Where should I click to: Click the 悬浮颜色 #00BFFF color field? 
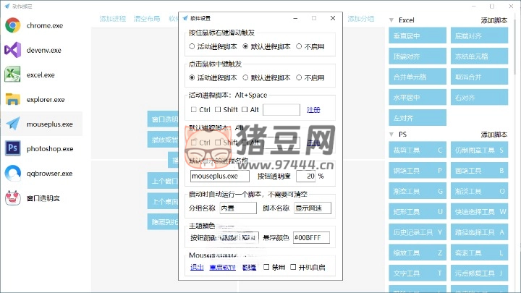click(x=311, y=237)
